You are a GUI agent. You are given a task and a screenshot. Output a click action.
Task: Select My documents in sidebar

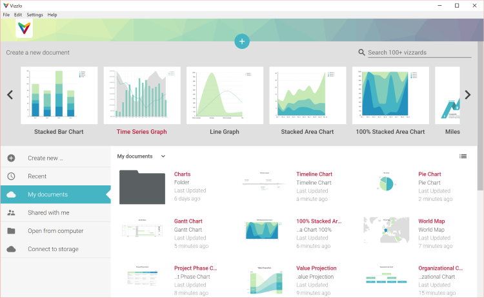pyautogui.click(x=55, y=194)
